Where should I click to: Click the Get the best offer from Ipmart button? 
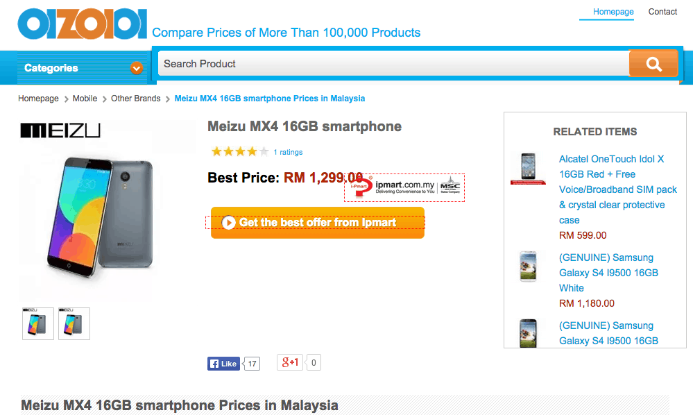(x=316, y=223)
